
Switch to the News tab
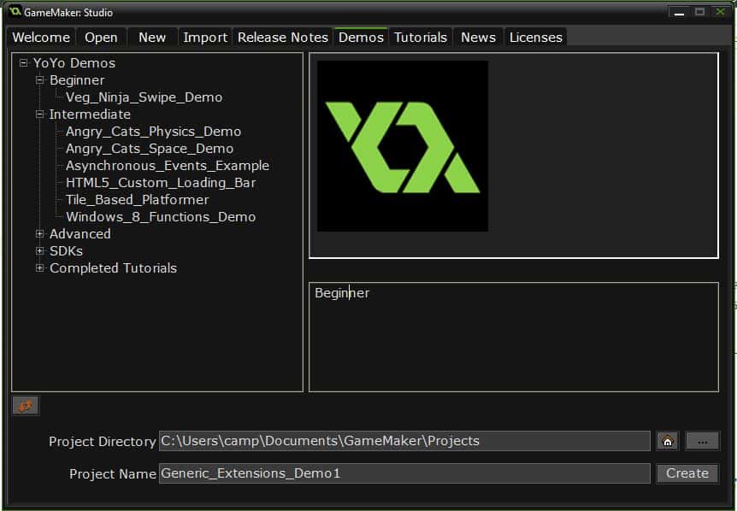(x=478, y=37)
